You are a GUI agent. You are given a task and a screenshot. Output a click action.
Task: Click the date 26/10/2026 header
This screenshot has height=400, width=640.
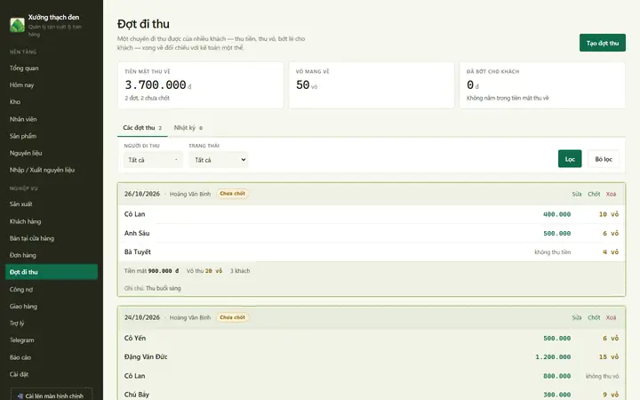click(x=142, y=194)
